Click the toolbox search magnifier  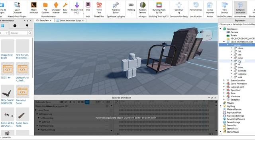click(29, 33)
